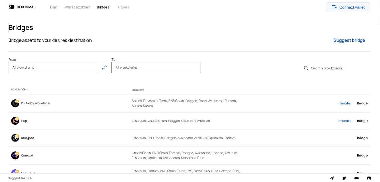This screenshot has width=380, height=182.
Task: Open the To blockchains dropdown
Action: [156, 68]
